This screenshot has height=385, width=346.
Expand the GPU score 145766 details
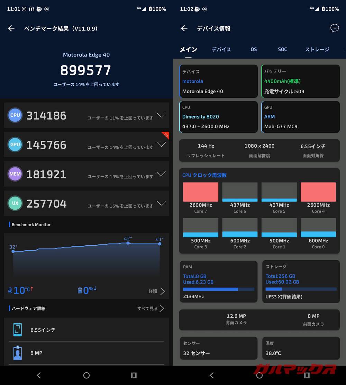tap(161, 145)
